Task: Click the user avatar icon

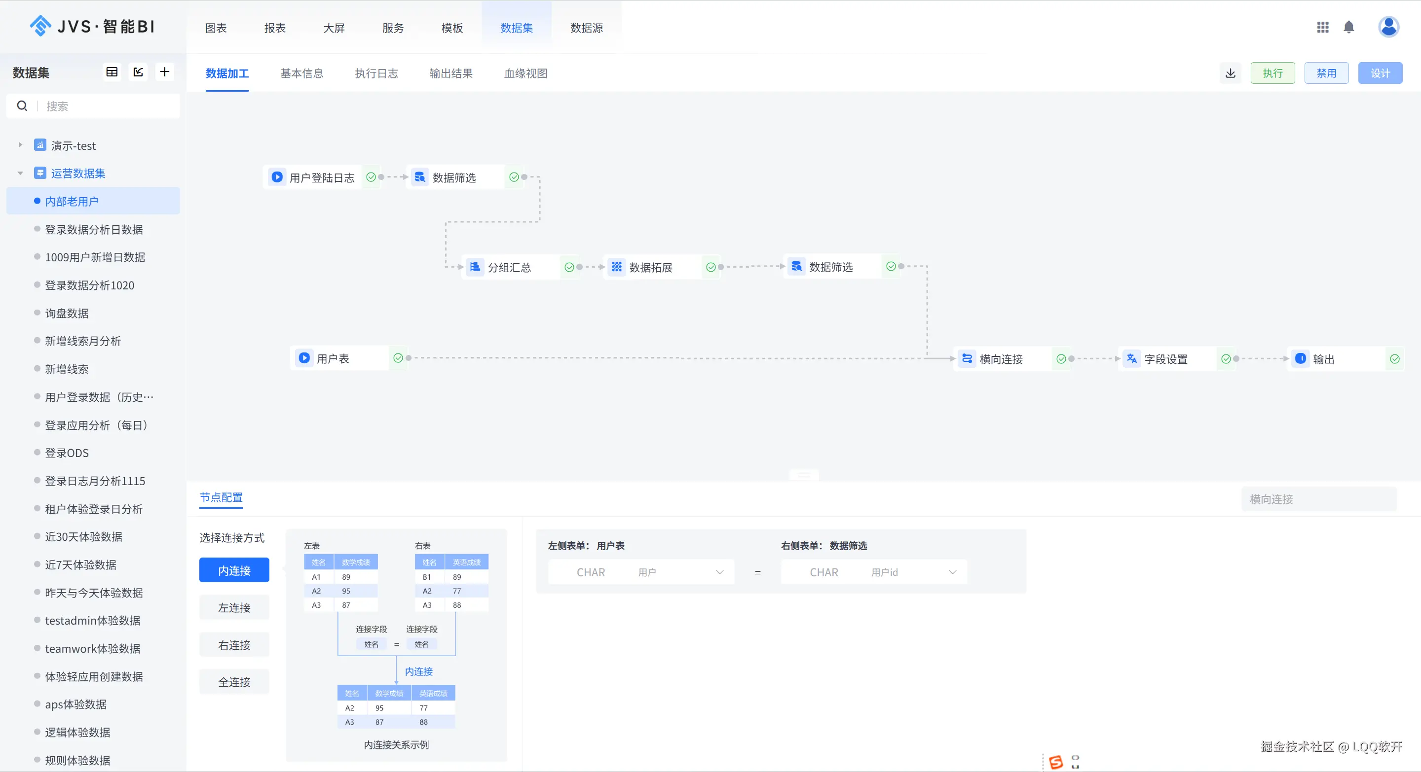Action: pos(1388,27)
